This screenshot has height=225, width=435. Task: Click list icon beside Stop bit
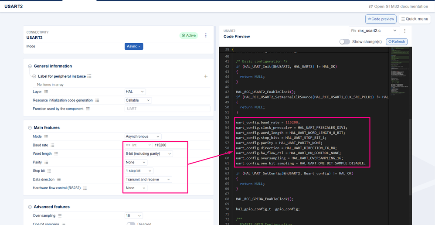[49, 171]
